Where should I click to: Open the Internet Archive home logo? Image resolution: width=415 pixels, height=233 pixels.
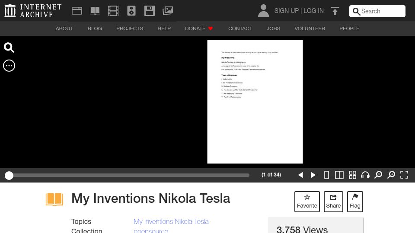pyautogui.click(x=33, y=11)
